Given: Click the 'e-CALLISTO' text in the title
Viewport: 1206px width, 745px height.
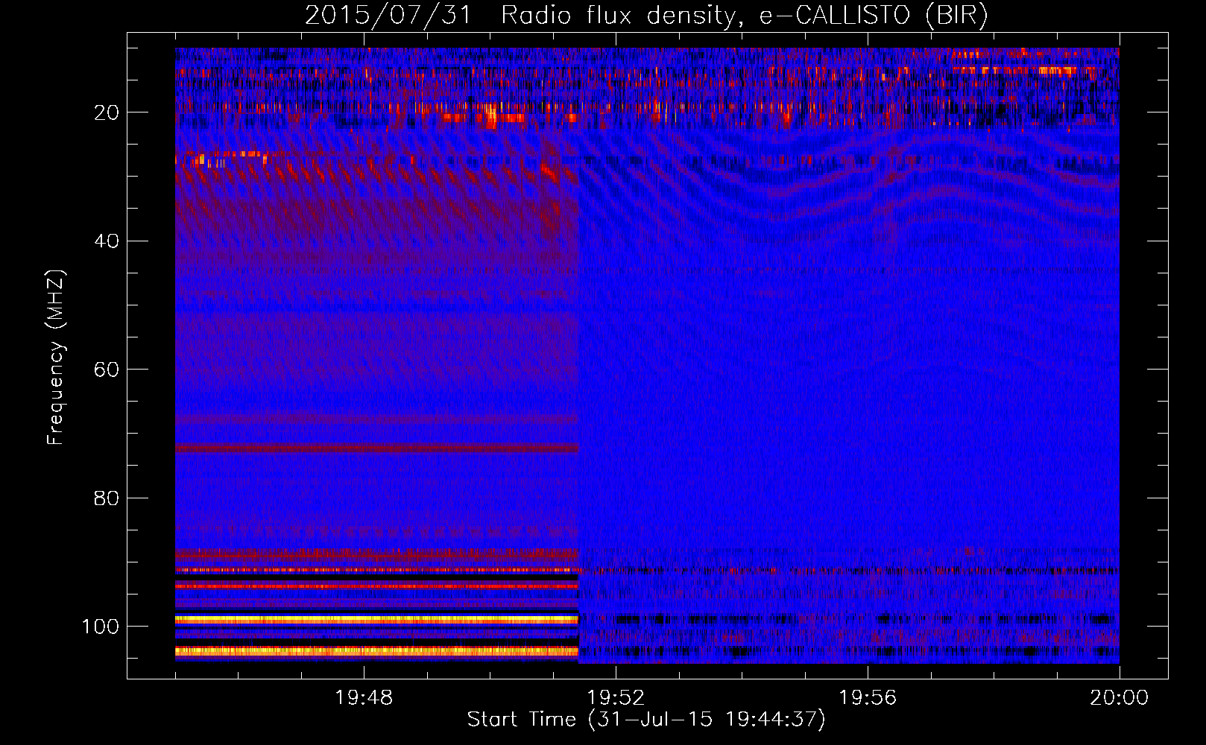Looking at the screenshot, I should 834,15.
